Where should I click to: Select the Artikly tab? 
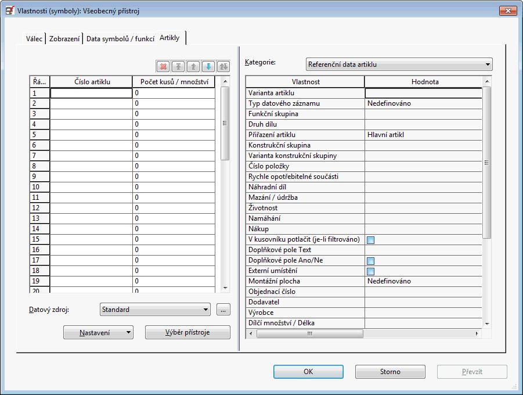(x=169, y=38)
